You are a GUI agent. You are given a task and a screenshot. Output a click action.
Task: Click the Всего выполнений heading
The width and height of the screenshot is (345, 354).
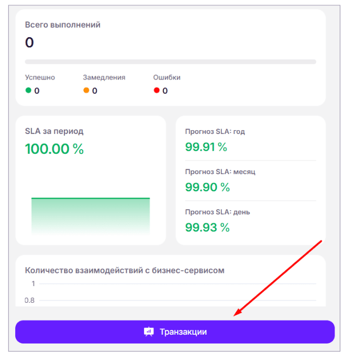click(x=63, y=25)
